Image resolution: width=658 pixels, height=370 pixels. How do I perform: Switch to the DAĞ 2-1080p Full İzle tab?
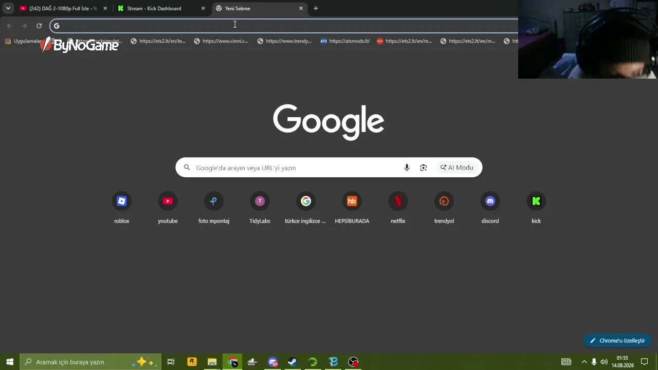[x=63, y=8]
